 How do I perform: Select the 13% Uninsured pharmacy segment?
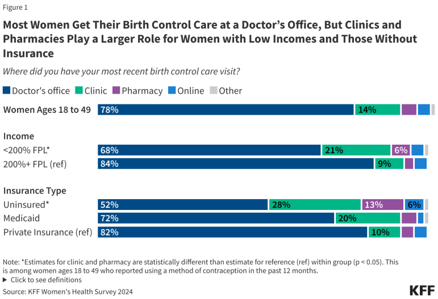point(382,205)
